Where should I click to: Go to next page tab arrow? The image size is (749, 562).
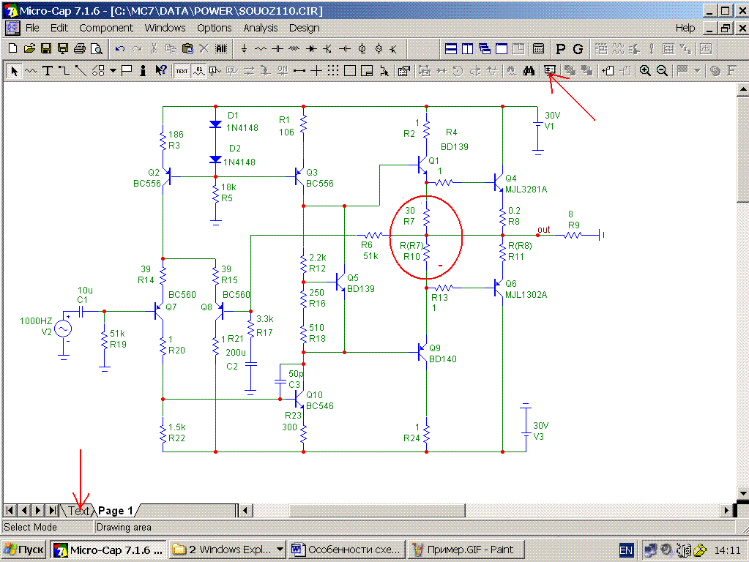(x=38, y=511)
